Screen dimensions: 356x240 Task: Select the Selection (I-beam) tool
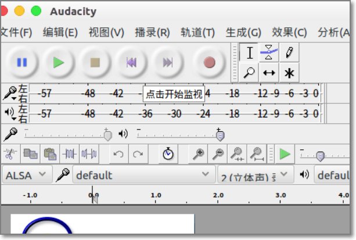tap(249, 52)
